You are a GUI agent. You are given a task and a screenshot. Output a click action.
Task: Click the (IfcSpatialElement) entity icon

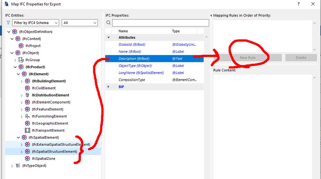[24, 137]
